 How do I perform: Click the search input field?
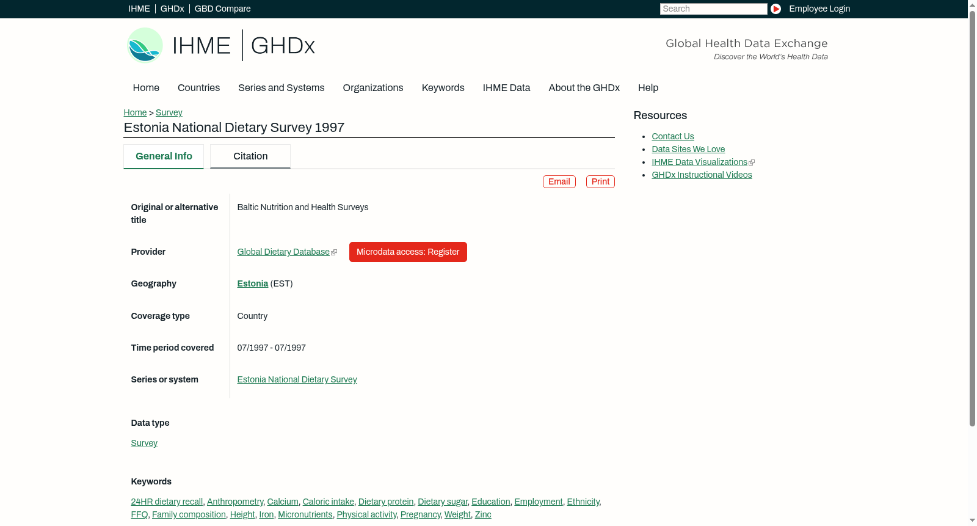tap(713, 9)
